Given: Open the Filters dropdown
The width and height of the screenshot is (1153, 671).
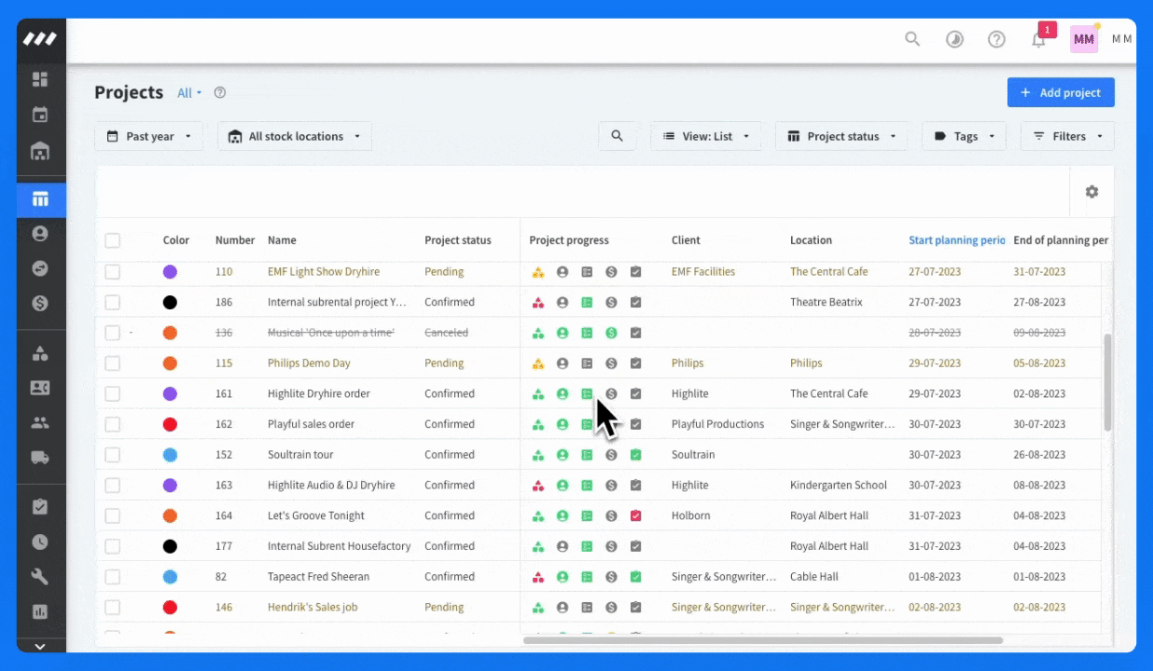Looking at the screenshot, I should (1067, 136).
